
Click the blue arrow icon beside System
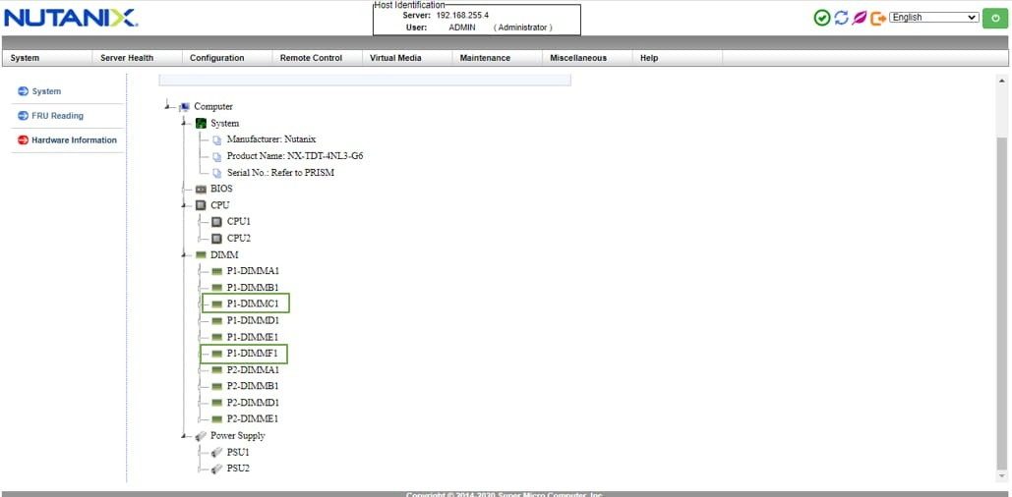24,91
